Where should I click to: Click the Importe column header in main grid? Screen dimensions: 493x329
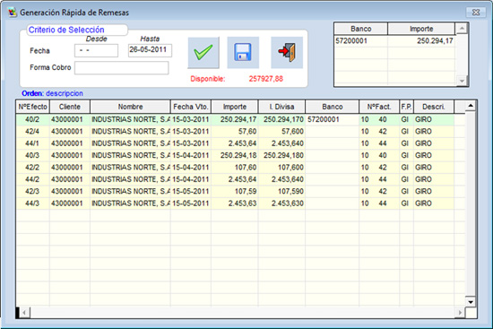point(235,107)
